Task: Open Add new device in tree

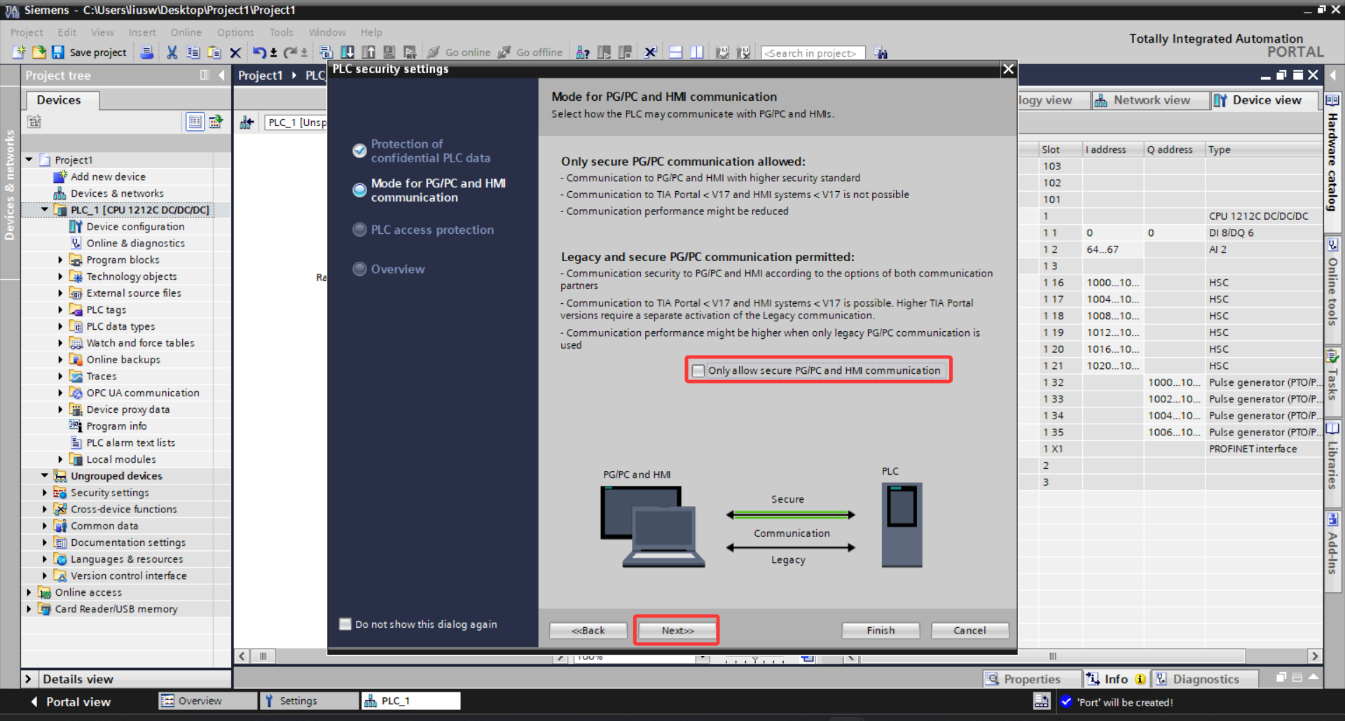Action: pyautogui.click(x=108, y=176)
